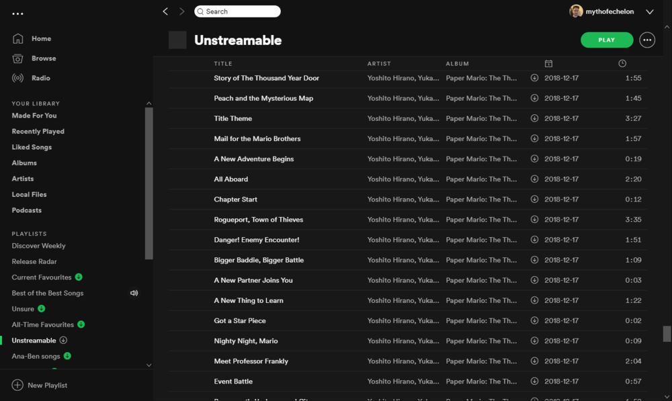Click the plus icon for New Playlist

[17, 385]
